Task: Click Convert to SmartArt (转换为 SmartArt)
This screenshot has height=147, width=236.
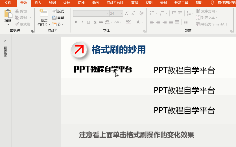Action: 213,24
